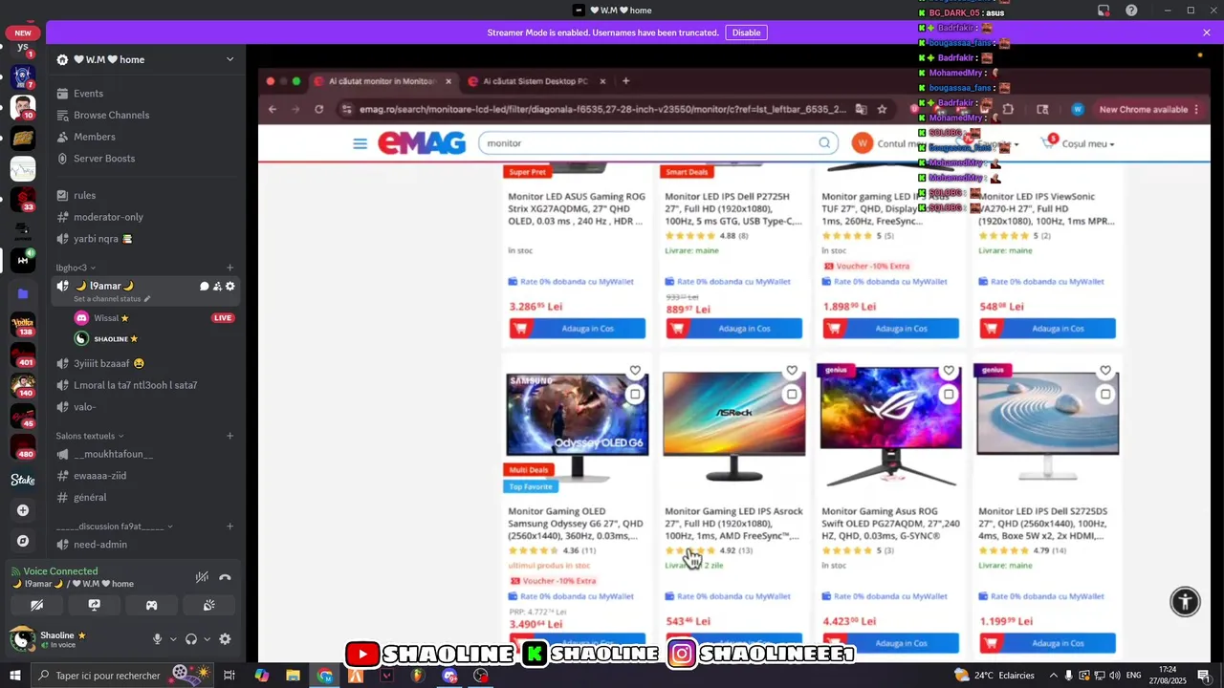Open chat for l9amar voice channel
Screen dimensions: 1224x688
(x=204, y=286)
